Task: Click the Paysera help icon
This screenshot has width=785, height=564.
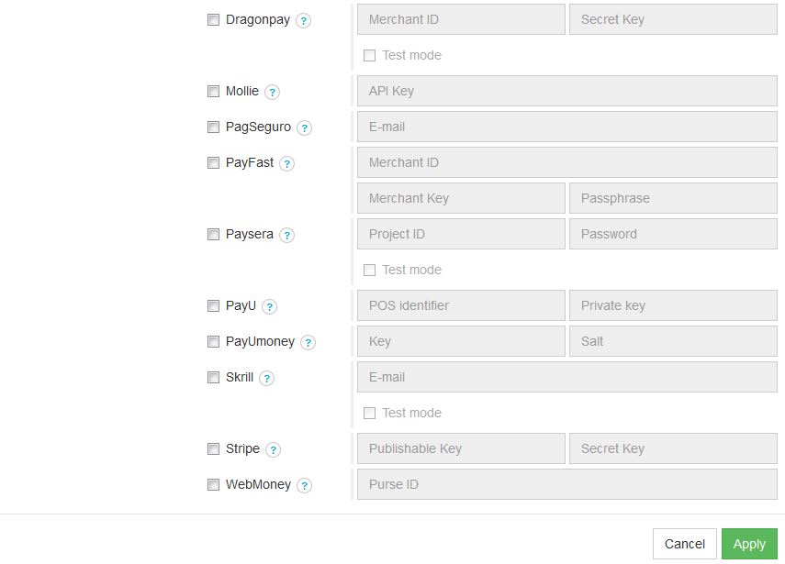Action: 287,235
